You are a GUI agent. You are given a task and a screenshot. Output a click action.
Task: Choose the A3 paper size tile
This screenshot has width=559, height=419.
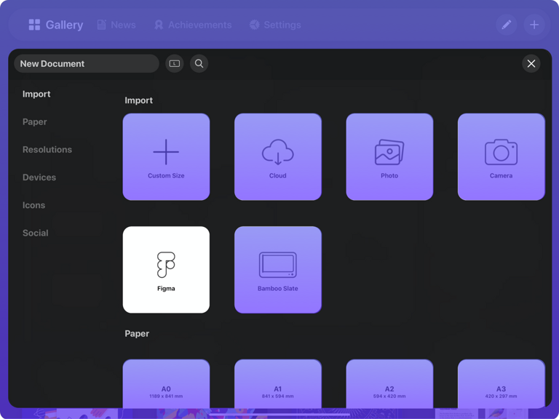(x=501, y=384)
